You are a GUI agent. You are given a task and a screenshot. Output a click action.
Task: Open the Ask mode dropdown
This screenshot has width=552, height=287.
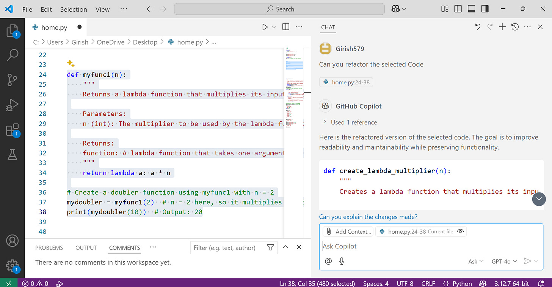point(475,261)
